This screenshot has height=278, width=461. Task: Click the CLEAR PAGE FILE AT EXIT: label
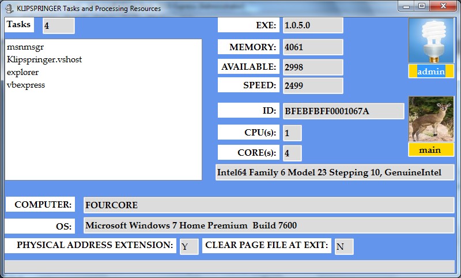click(267, 245)
